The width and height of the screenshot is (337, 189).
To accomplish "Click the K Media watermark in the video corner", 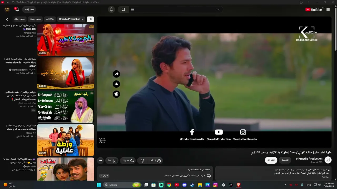I will pyautogui.click(x=102, y=141).
